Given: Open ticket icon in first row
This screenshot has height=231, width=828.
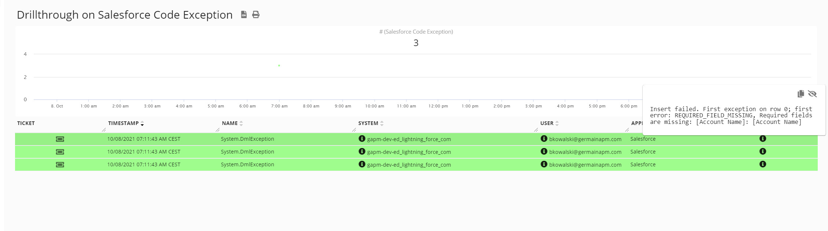Looking at the screenshot, I should tap(60, 139).
